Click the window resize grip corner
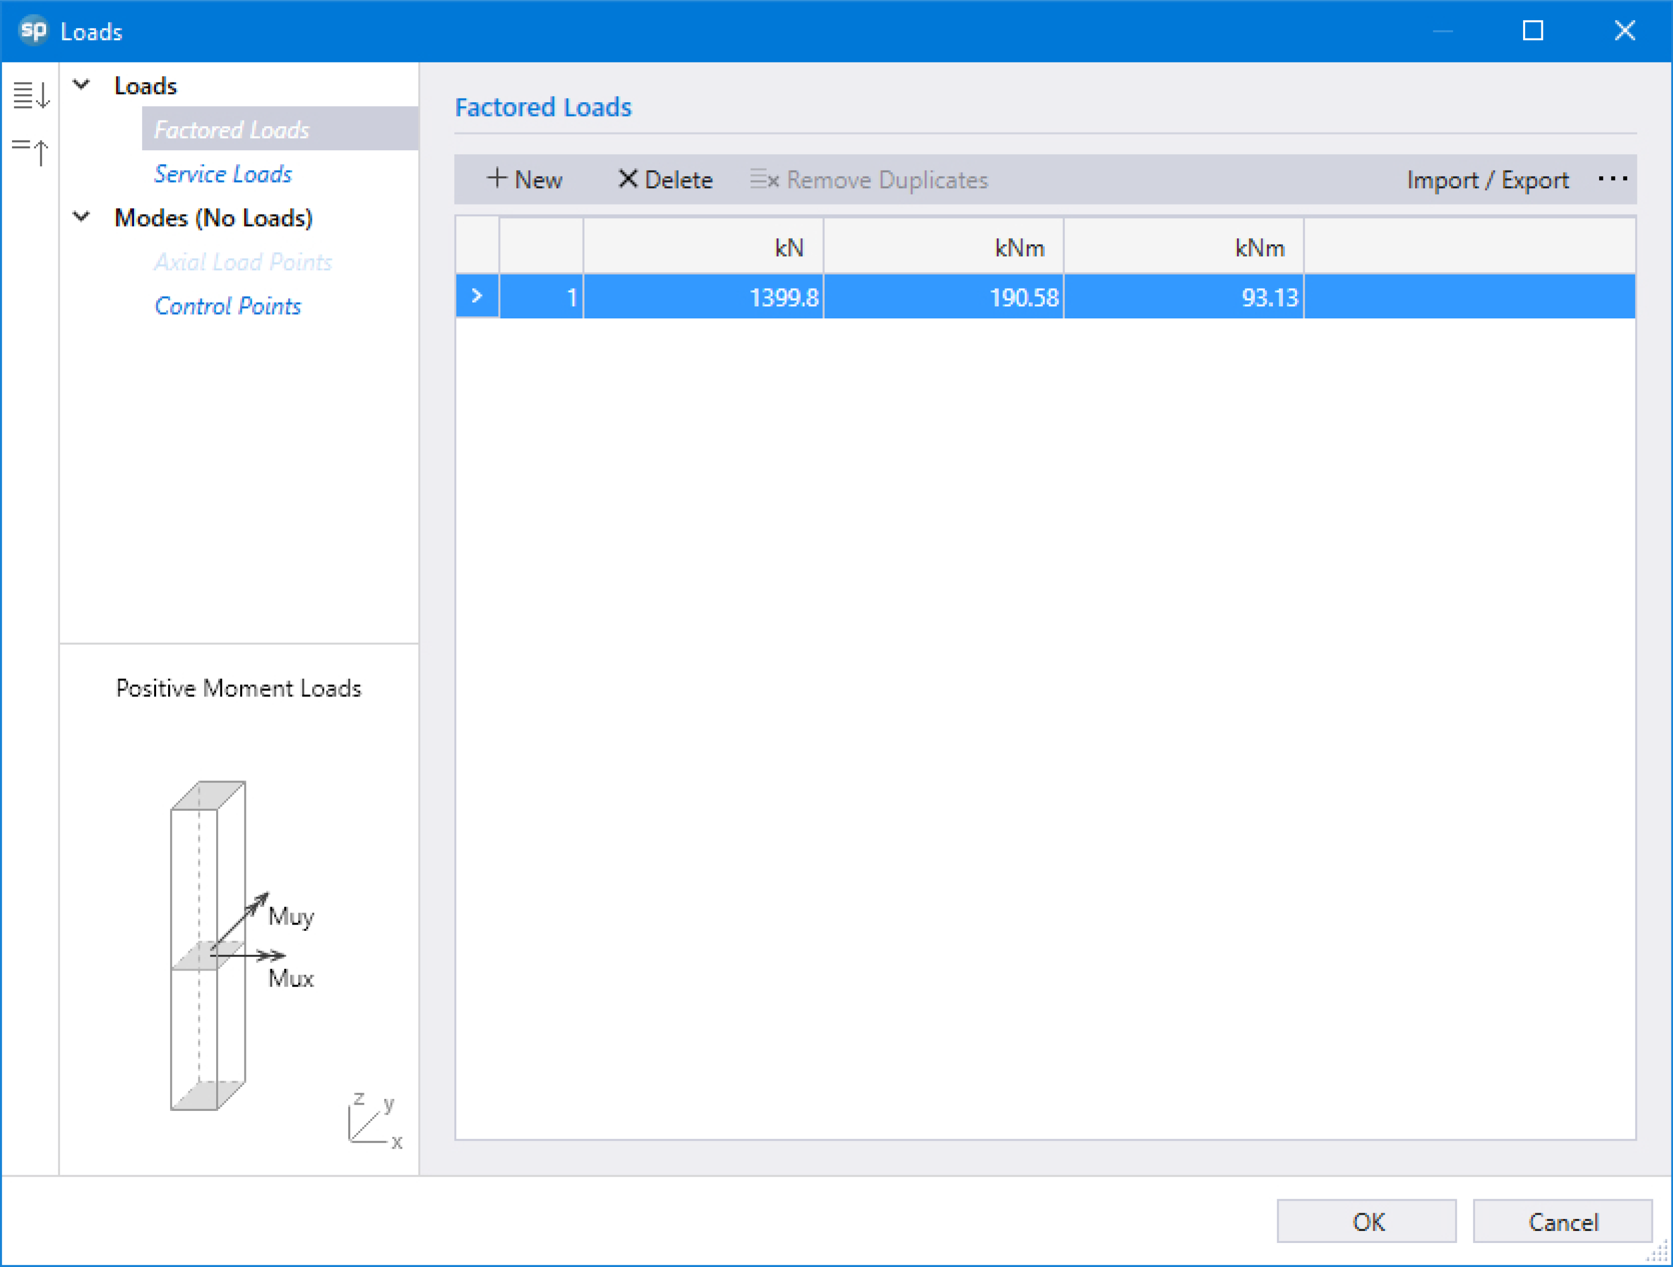1673x1267 pixels. 1658,1252
